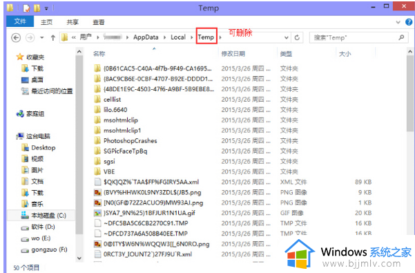
Task: Select ~DFCD737A6A508B40EE.TMP file name
Action: point(146,234)
